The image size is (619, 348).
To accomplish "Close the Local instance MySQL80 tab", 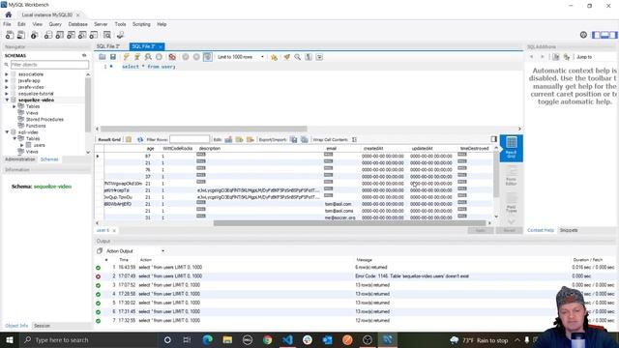I will click(x=77, y=15).
